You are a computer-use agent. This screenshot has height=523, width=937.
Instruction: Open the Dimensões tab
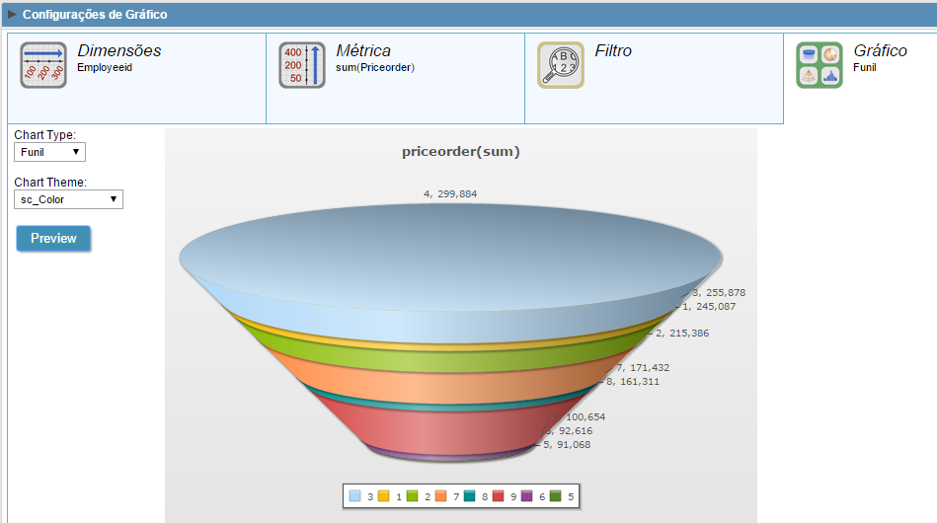(x=118, y=50)
